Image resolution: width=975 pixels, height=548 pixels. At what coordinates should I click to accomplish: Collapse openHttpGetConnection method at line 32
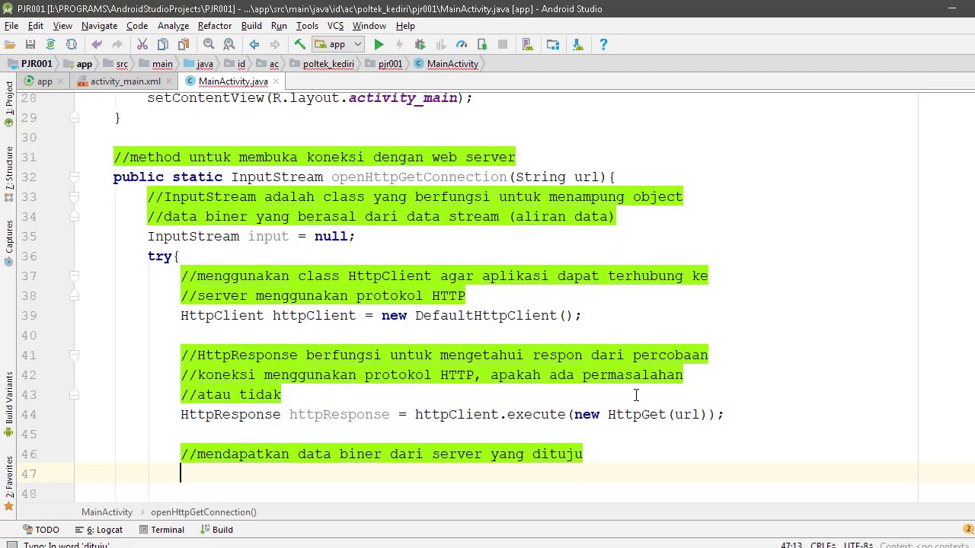74,177
